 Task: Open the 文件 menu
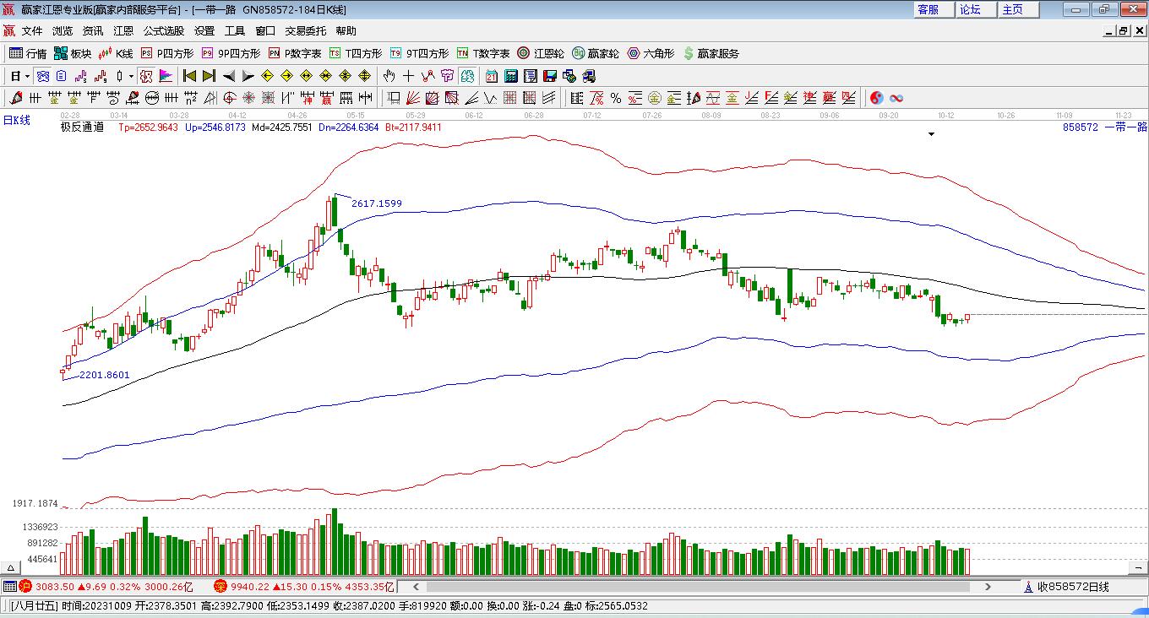32,31
